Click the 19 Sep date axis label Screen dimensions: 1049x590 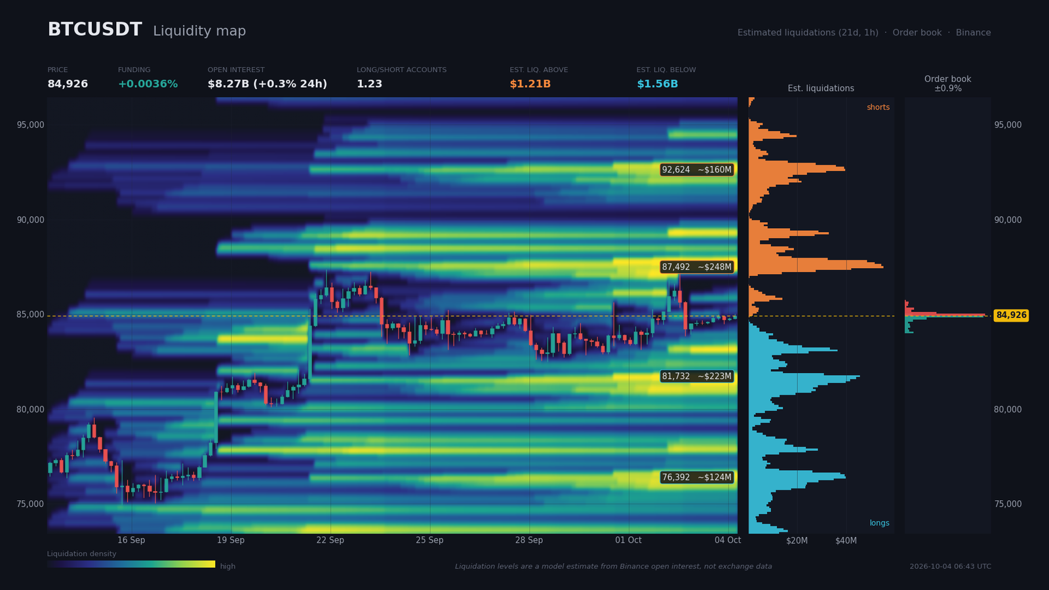[231, 540]
